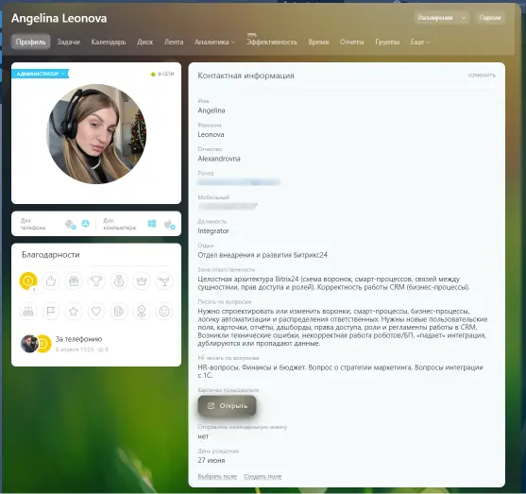Select the crown gratitude badge
This screenshot has width=526, height=494.
click(142, 281)
